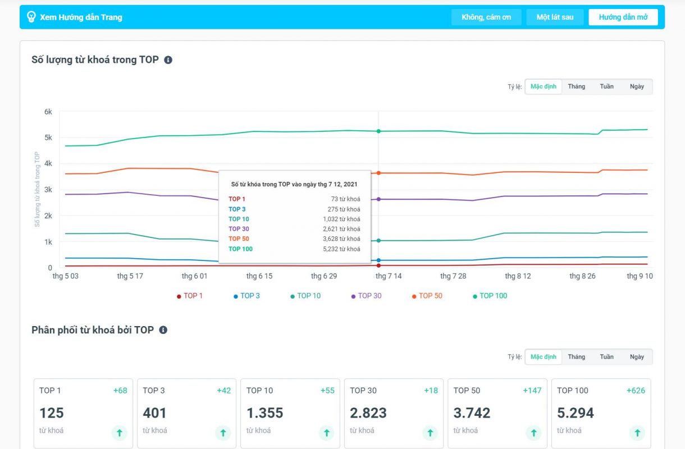This screenshot has width=685, height=449.
Task: Click the TOP 3 data point on blue line
Action: [378, 260]
